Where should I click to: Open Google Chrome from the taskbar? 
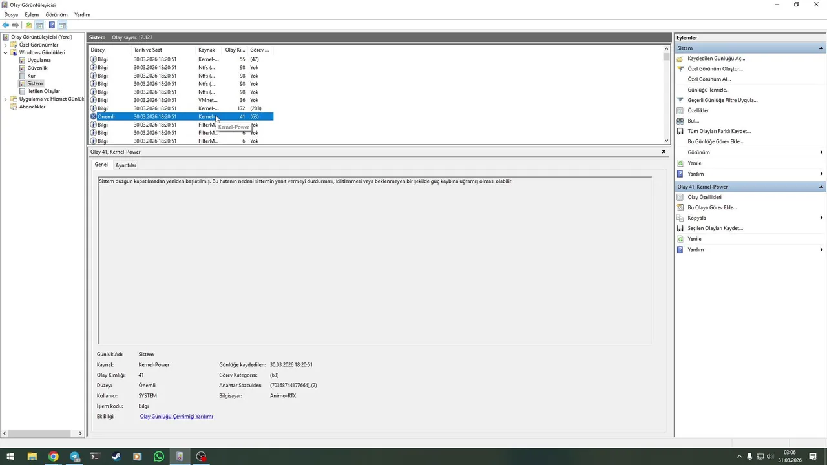click(53, 457)
